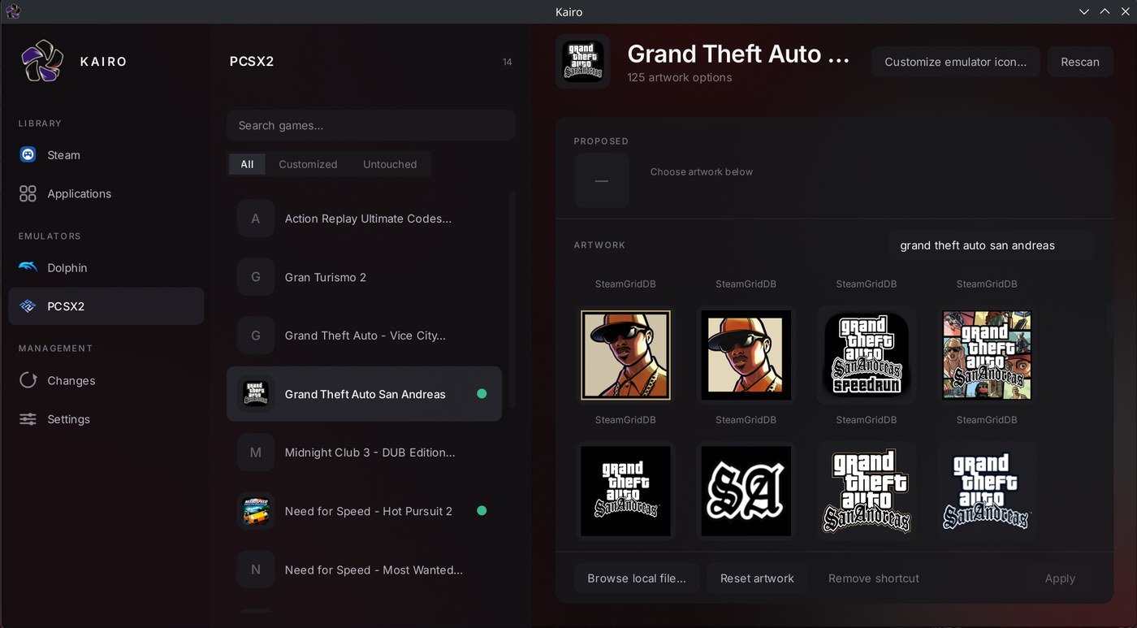Click the 125 artwork options text

pyautogui.click(x=680, y=77)
